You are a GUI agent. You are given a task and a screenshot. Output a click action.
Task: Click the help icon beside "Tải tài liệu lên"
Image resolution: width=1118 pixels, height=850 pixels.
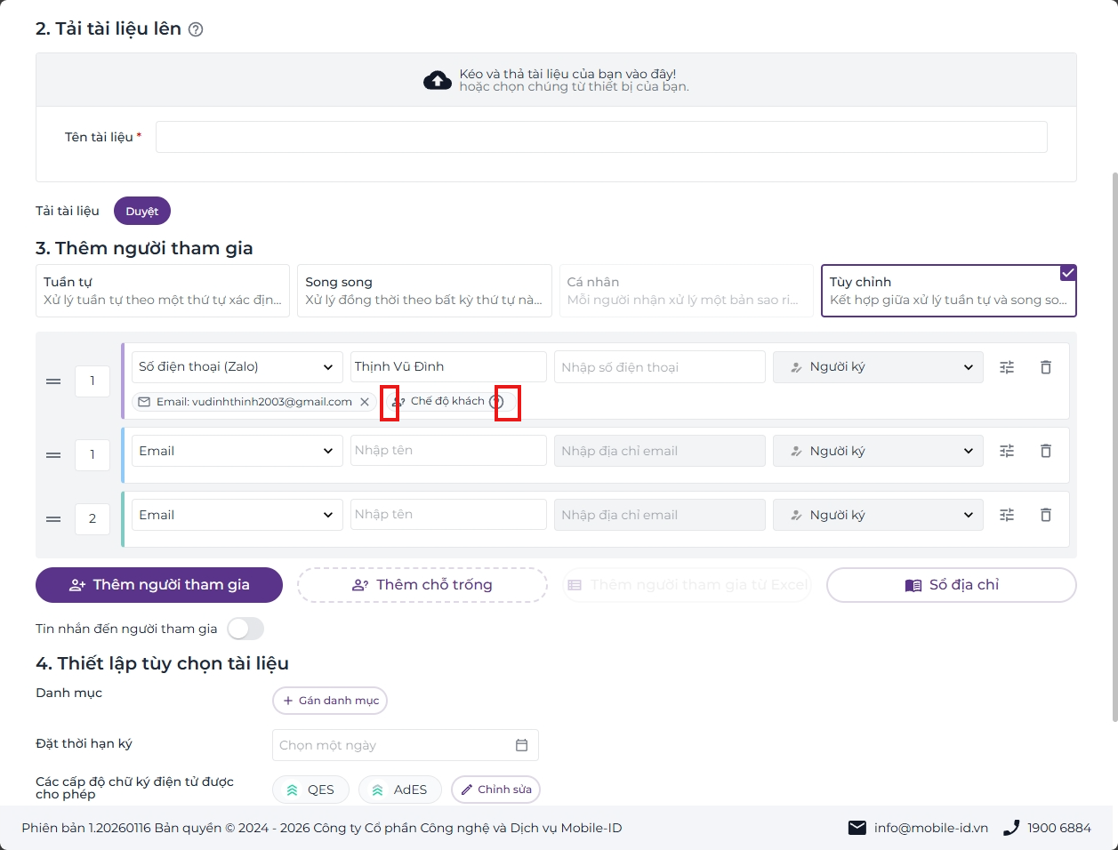coord(196,29)
